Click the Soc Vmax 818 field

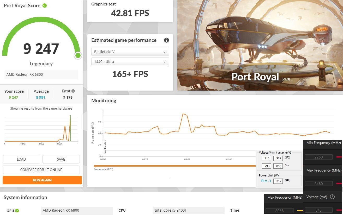(278, 166)
